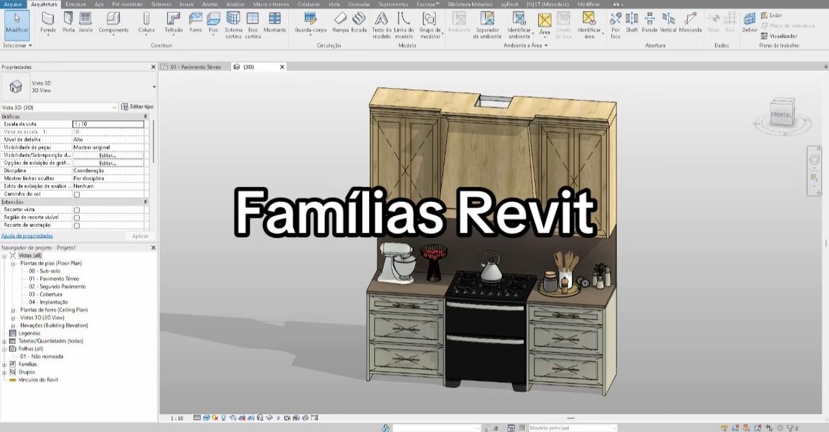829x432 pixels.
Task: Switch to the pyRevit ribbon tab
Action: coord(510,4)
